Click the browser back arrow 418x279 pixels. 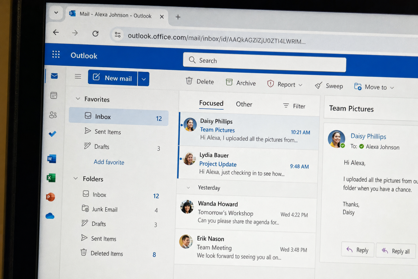(56, 32)
